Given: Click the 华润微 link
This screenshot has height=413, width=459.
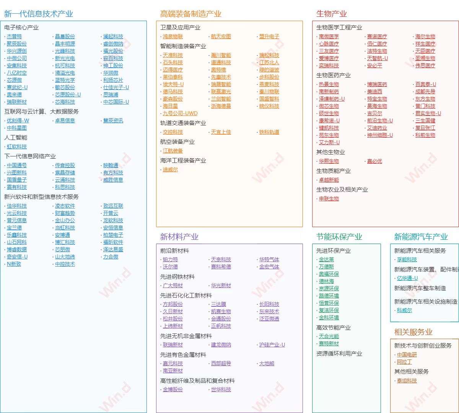Looking at the screenshot, I should pos(111,73).
